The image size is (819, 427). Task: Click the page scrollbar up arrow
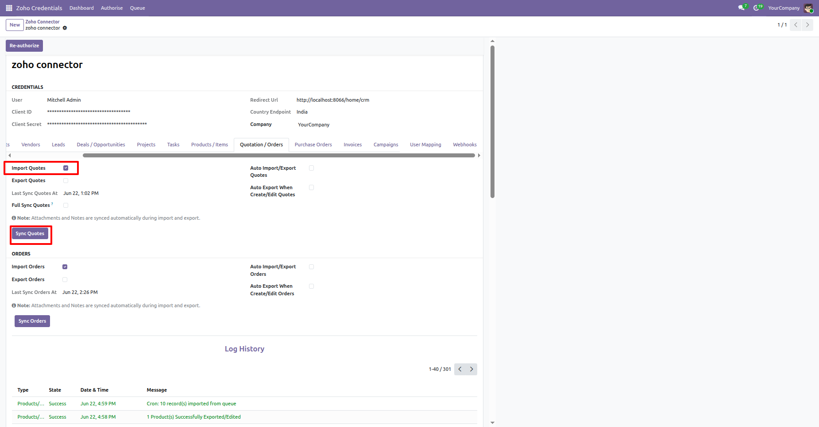(492, 41)
